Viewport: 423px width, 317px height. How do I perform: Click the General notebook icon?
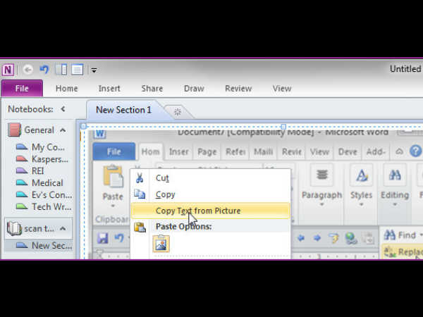[14, 130]
